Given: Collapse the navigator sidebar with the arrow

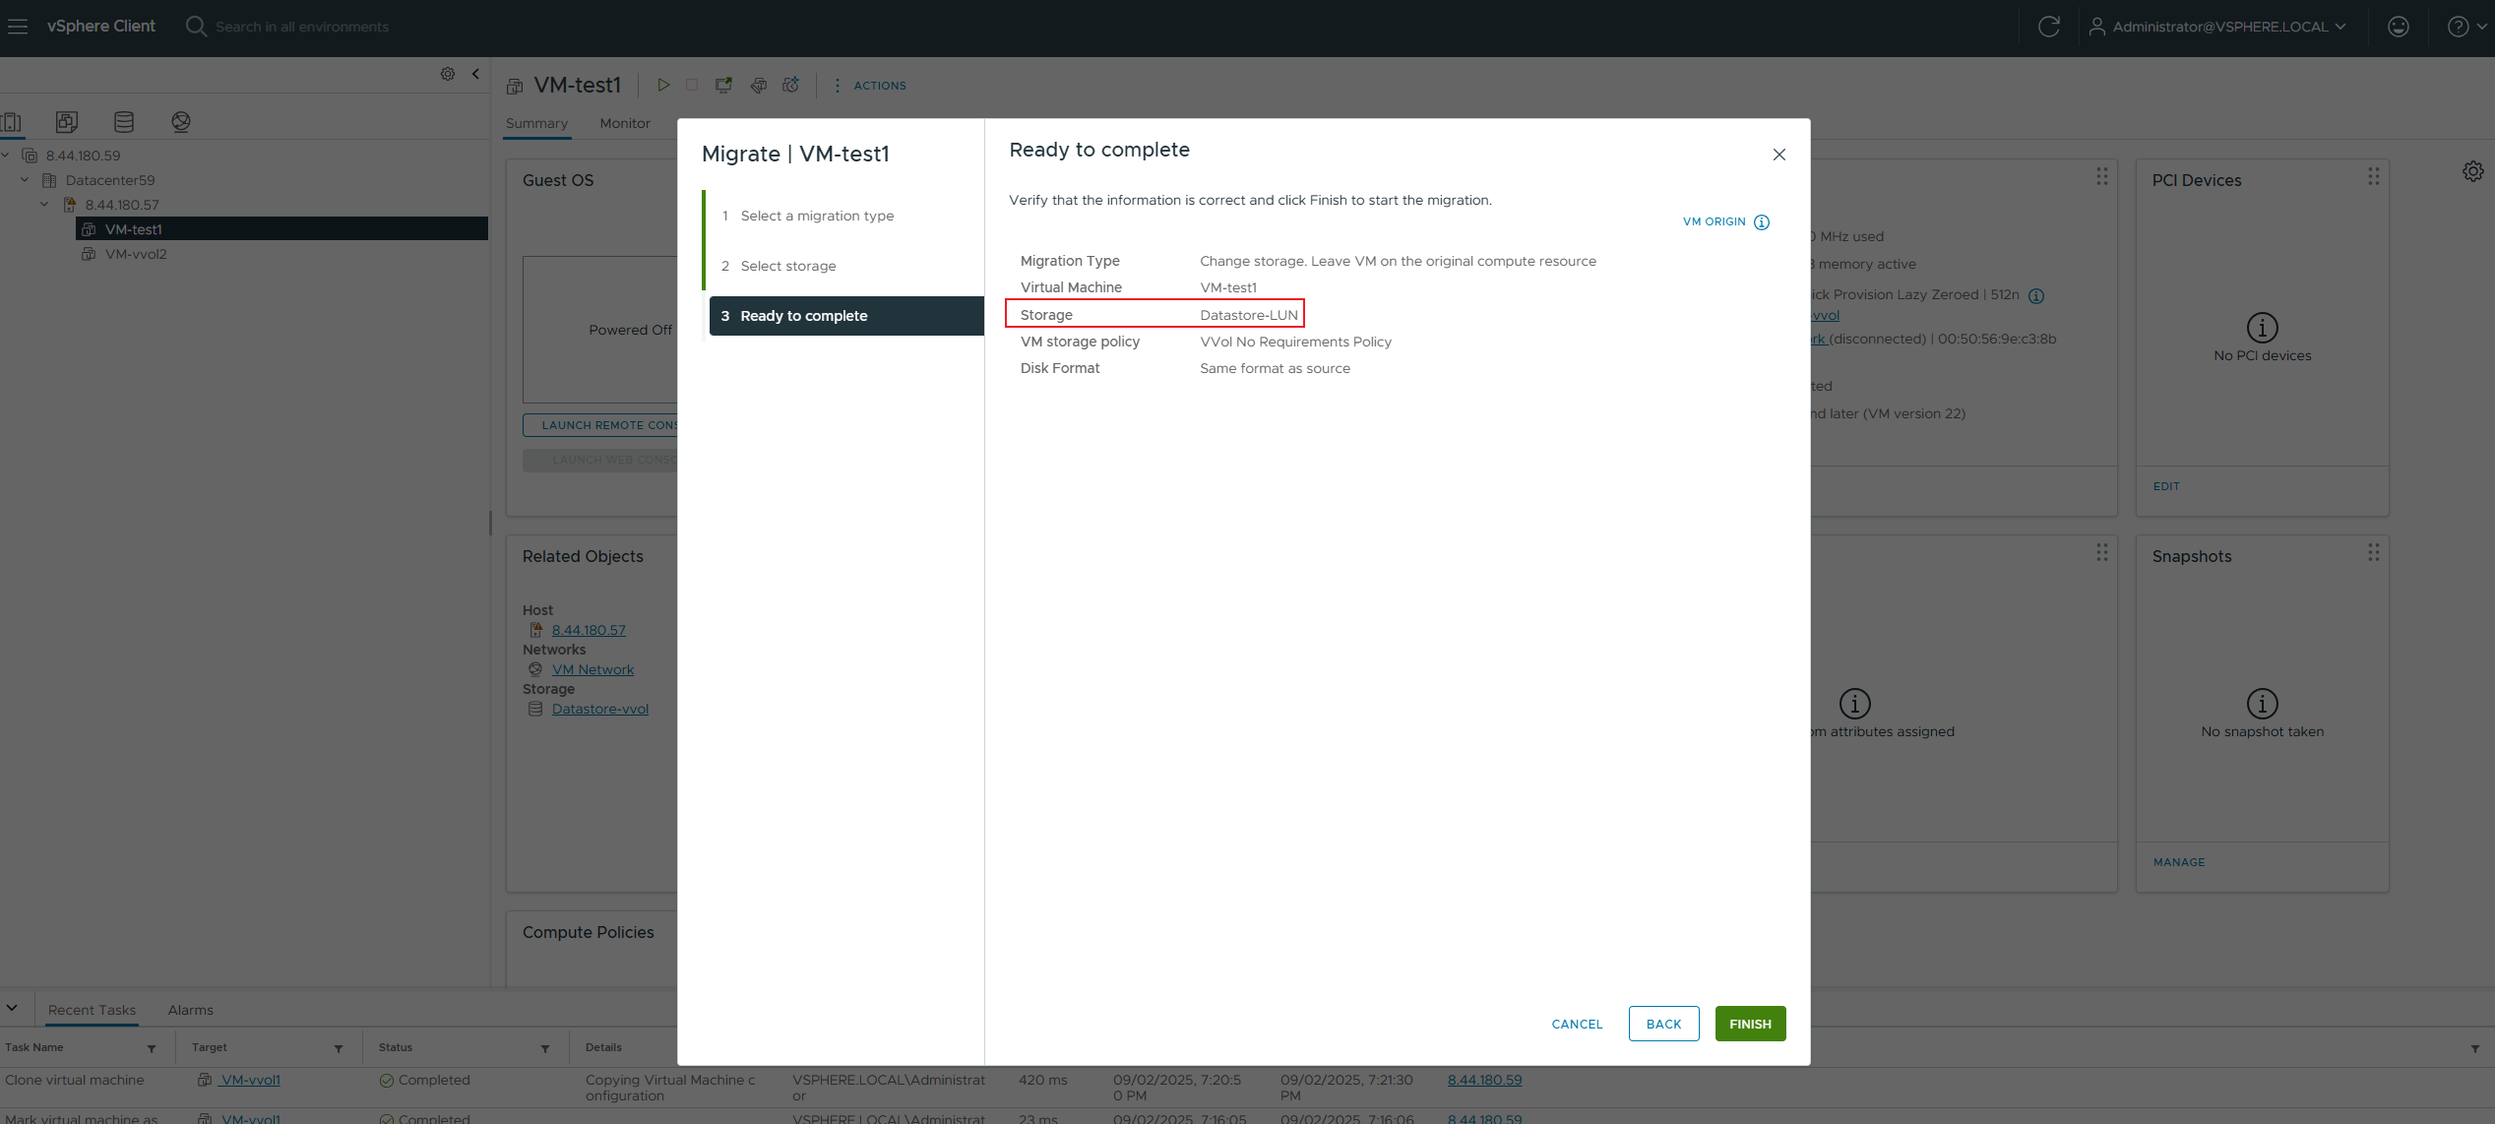Looking at the screenshot, I should click(x=476, y=74).
